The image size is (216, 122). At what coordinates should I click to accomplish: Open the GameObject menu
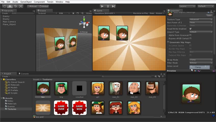[x=26, y=2]
